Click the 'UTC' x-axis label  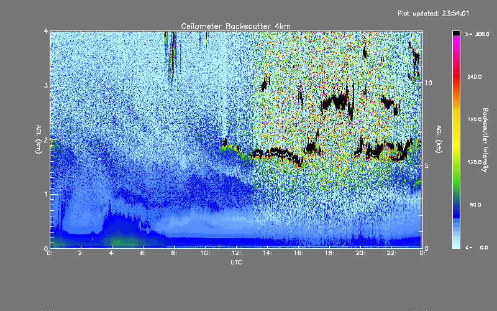point(236,262)
